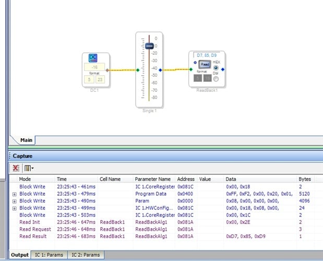Image resolution: width=323 pixels, height=261 pixels.
Task: Sort by the Mode column header
Action: pyautogui.click(x=36, y=179)
